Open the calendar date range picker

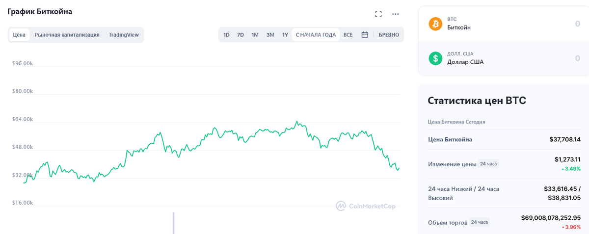(365, 35)
